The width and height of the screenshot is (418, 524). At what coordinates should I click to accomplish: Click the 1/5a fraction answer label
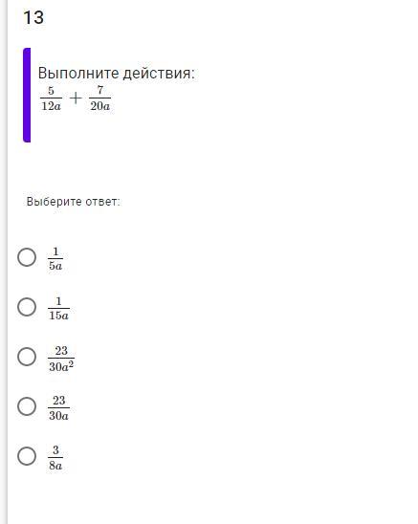coord(55,258)
